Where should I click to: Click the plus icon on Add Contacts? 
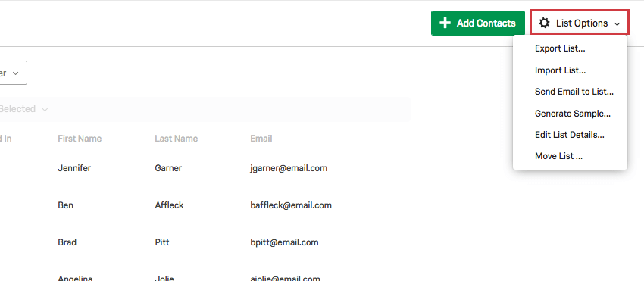tap(445, 23)
